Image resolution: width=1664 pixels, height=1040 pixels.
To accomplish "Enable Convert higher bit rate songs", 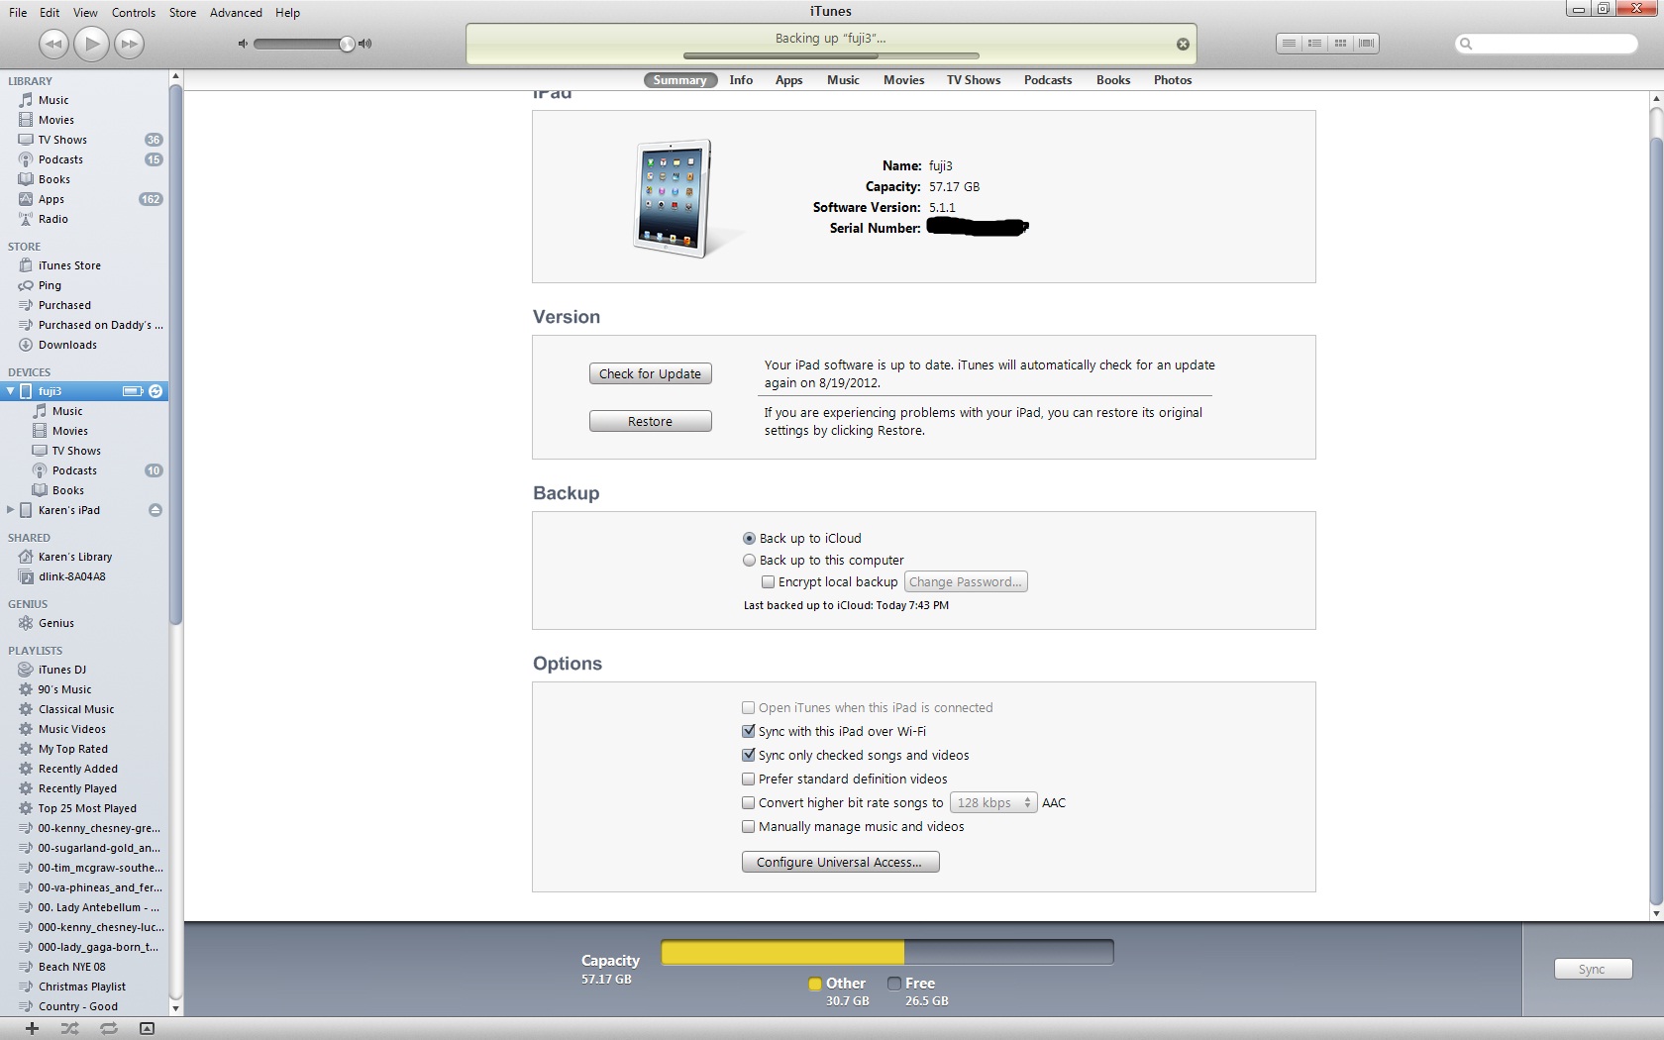I will click(x=749, y=803).
